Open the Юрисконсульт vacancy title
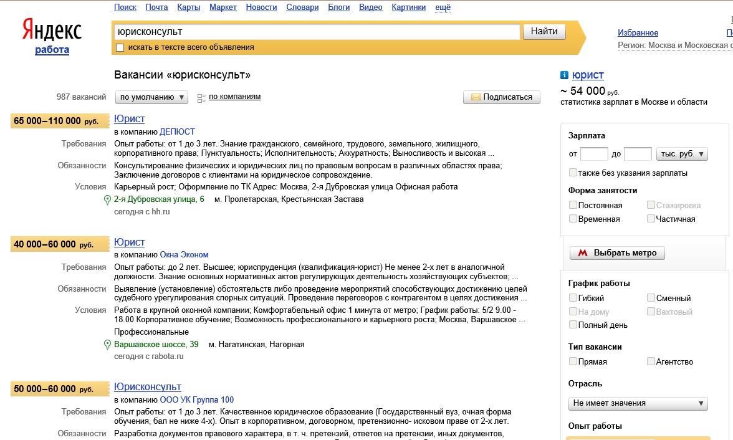Image resolution: width=733 pixels, height=440 pixels. (x=148, y=386)
